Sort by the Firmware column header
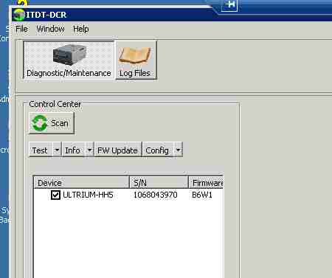Screen dimensions: 332x278 pos(206,183)
